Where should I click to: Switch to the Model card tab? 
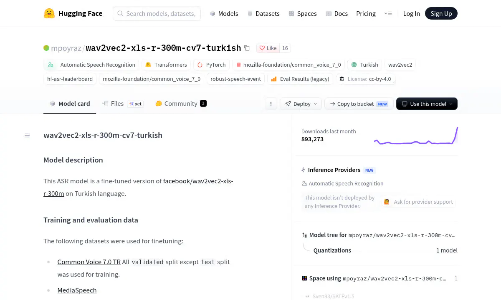pos(70,104)
